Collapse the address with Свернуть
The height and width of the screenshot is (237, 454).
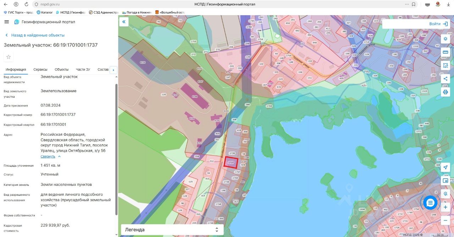tap(50, 156)
